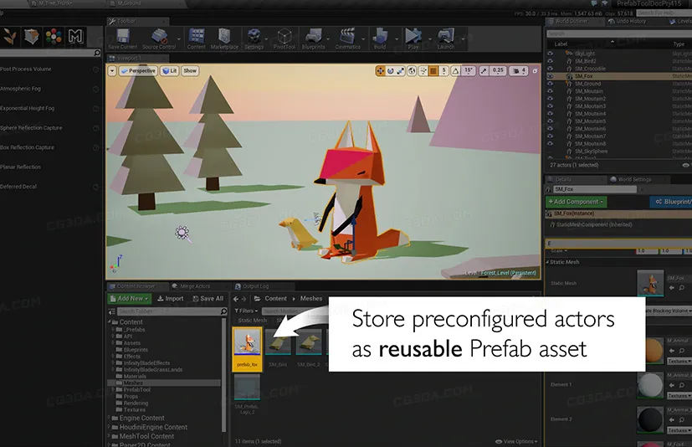This screenshot has width=692, height=447.
Task: Click Save All in Content Browser
Action: pyautogui.click(x=208, y=299)
